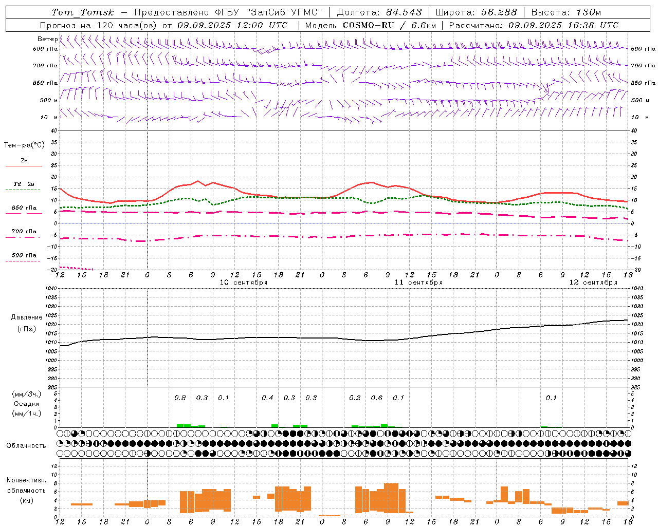Click the 0.6 precipitation amount
The width and height of the screenshot is (658, 526).
[377, 398]
